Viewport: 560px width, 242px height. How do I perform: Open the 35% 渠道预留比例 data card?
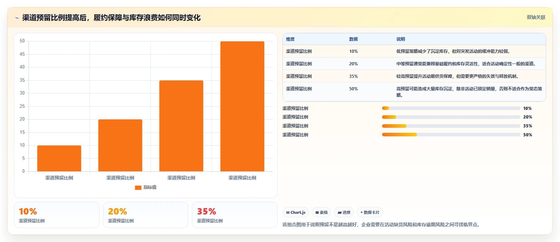tap(235, 215)
